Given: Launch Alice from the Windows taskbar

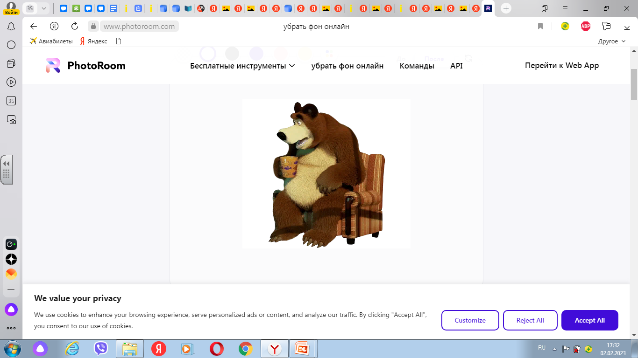Looking at the screenshot, I should point(40,349).
